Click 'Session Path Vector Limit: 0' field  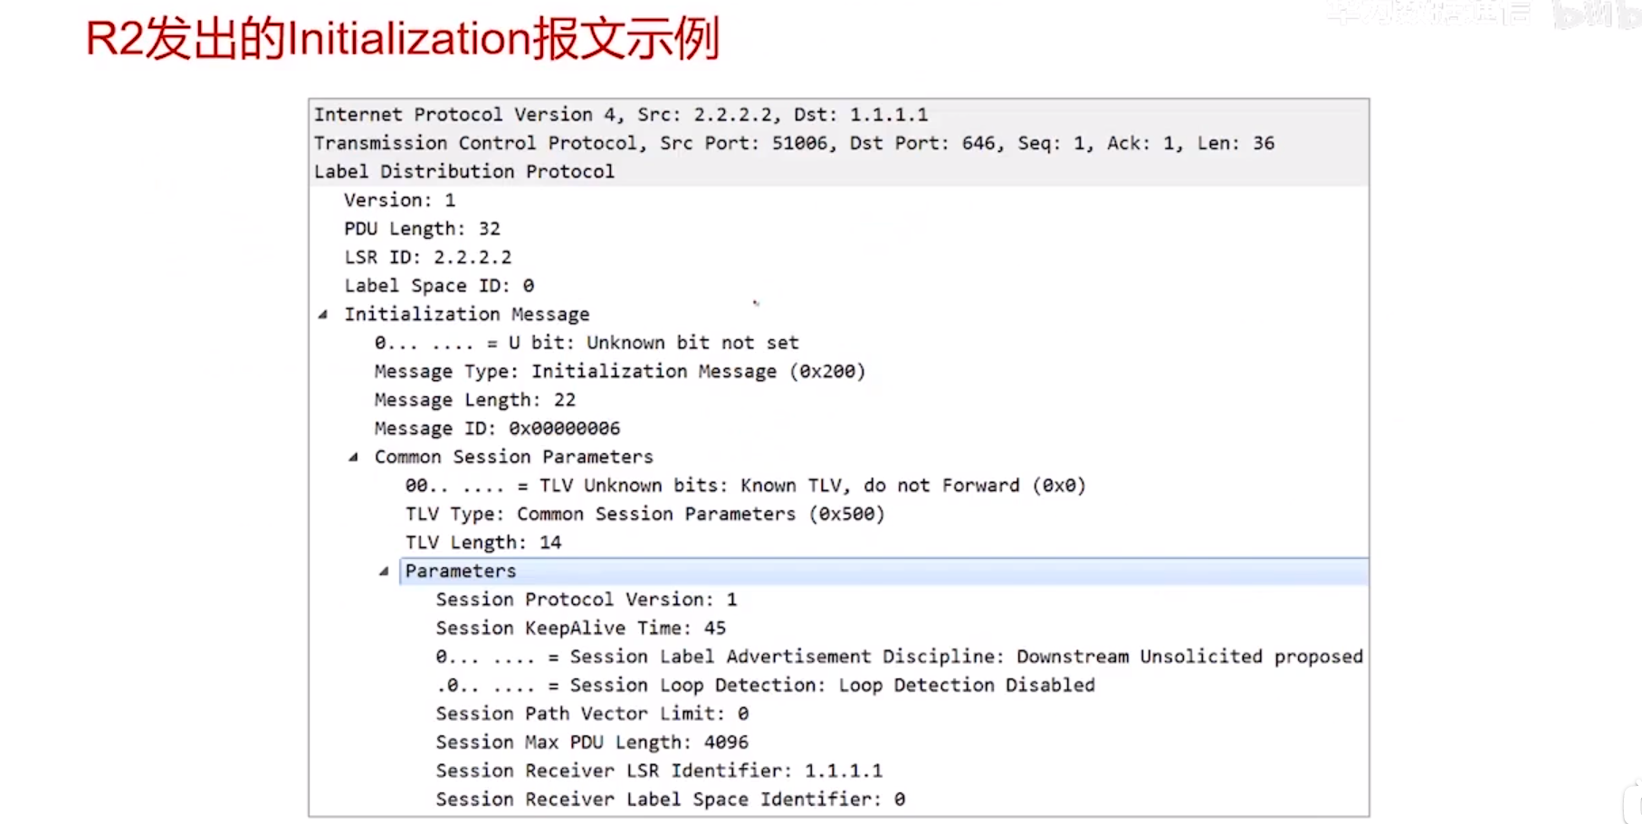point(592,714)
